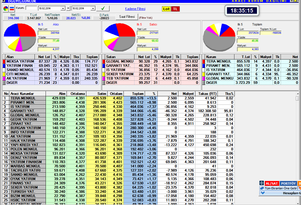The width and height of the screenshot is (301, 205).
Task: Select the PIRAMIT MEN. row in main table
Action: click(118, 102)
